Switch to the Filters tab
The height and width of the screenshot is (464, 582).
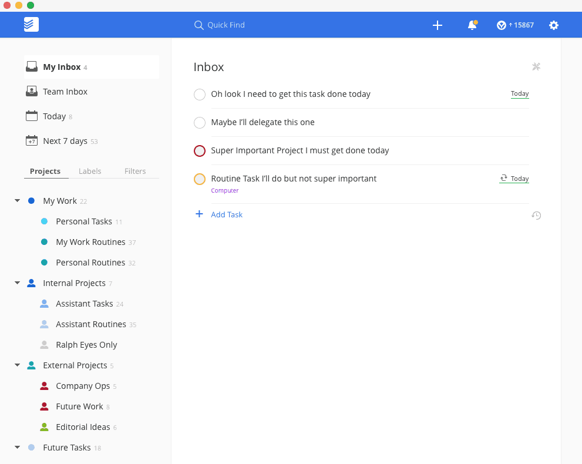(x=135, y=171)
